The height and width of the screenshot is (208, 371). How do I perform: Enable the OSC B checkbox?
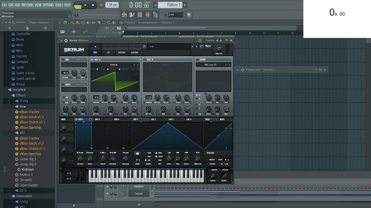[x=145, y=60]
